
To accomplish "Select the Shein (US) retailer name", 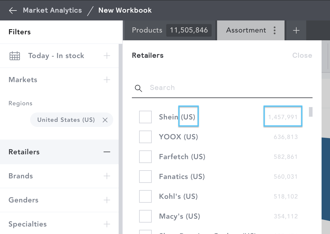I will [x=177, y=117].
